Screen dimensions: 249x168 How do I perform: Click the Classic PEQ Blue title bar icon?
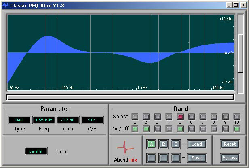(5, 5)
